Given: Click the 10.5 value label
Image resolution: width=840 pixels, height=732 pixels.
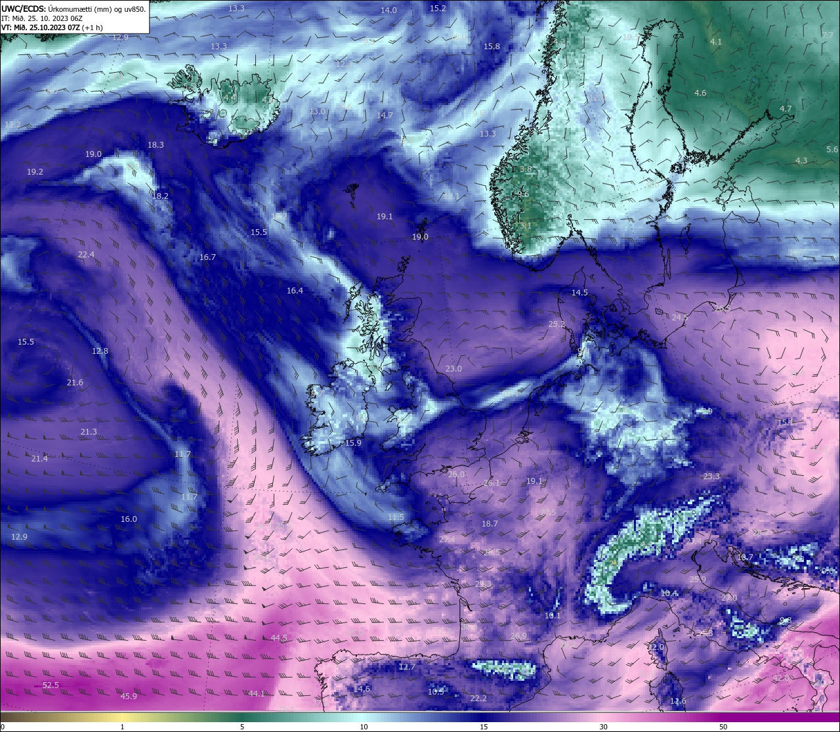Looking at the screenshot, I should pos(436,691).
